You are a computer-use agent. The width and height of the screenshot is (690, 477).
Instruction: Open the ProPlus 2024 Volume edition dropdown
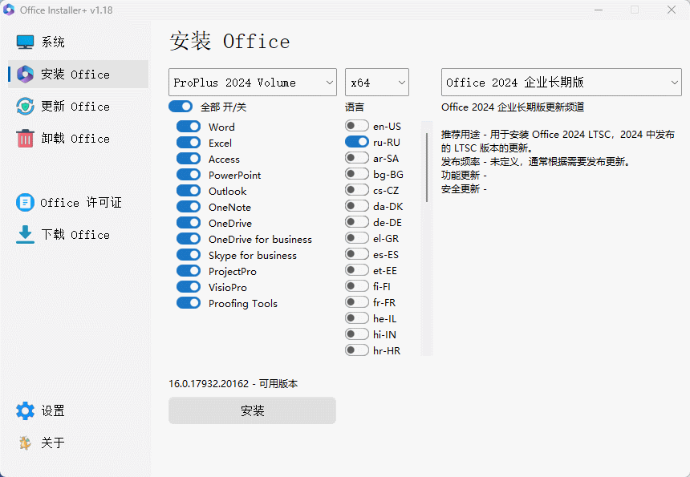253,83
